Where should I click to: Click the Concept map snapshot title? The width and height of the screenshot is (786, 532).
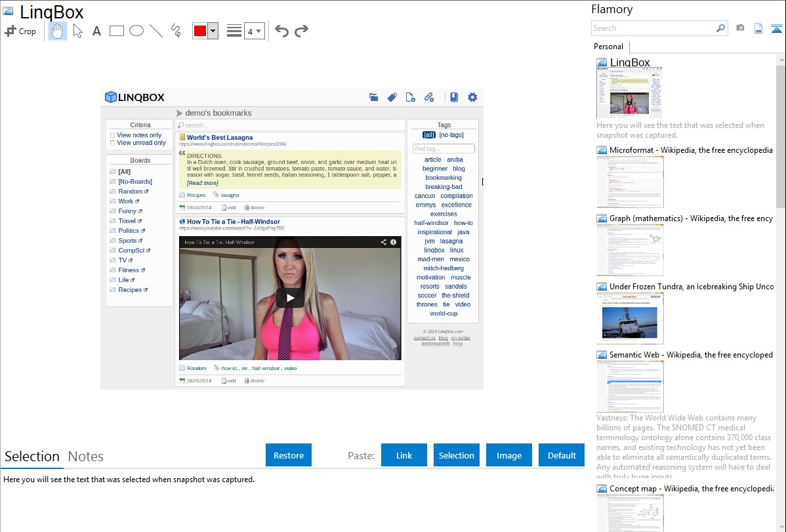point(692,488)
